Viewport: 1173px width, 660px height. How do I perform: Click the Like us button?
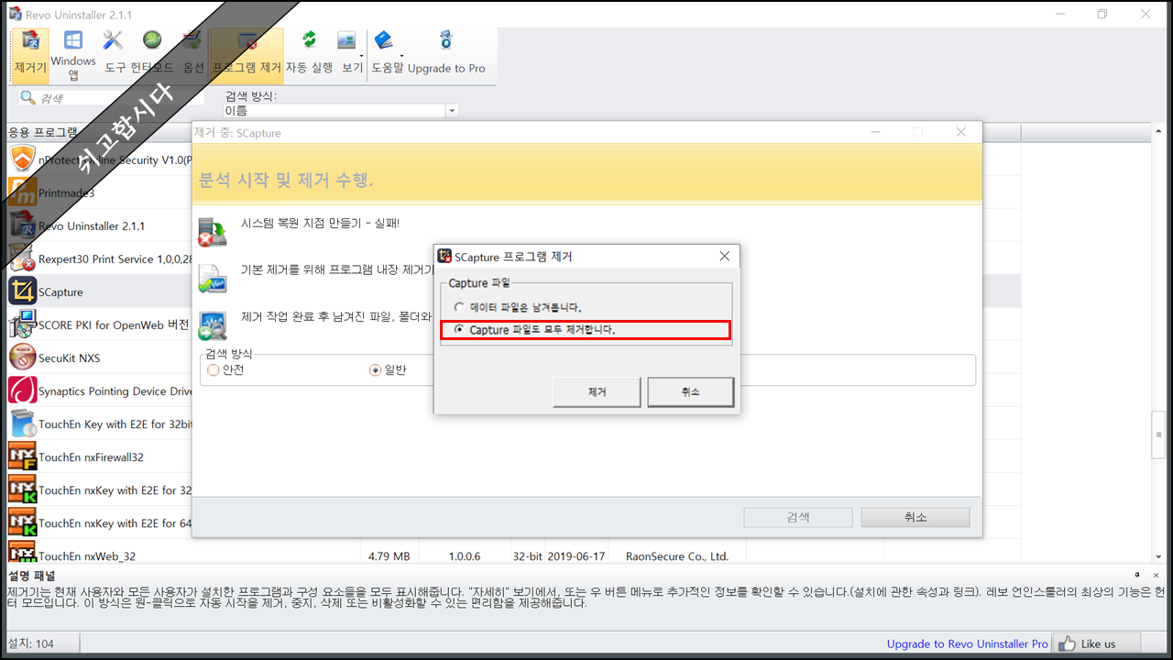tap(1097, 643)
